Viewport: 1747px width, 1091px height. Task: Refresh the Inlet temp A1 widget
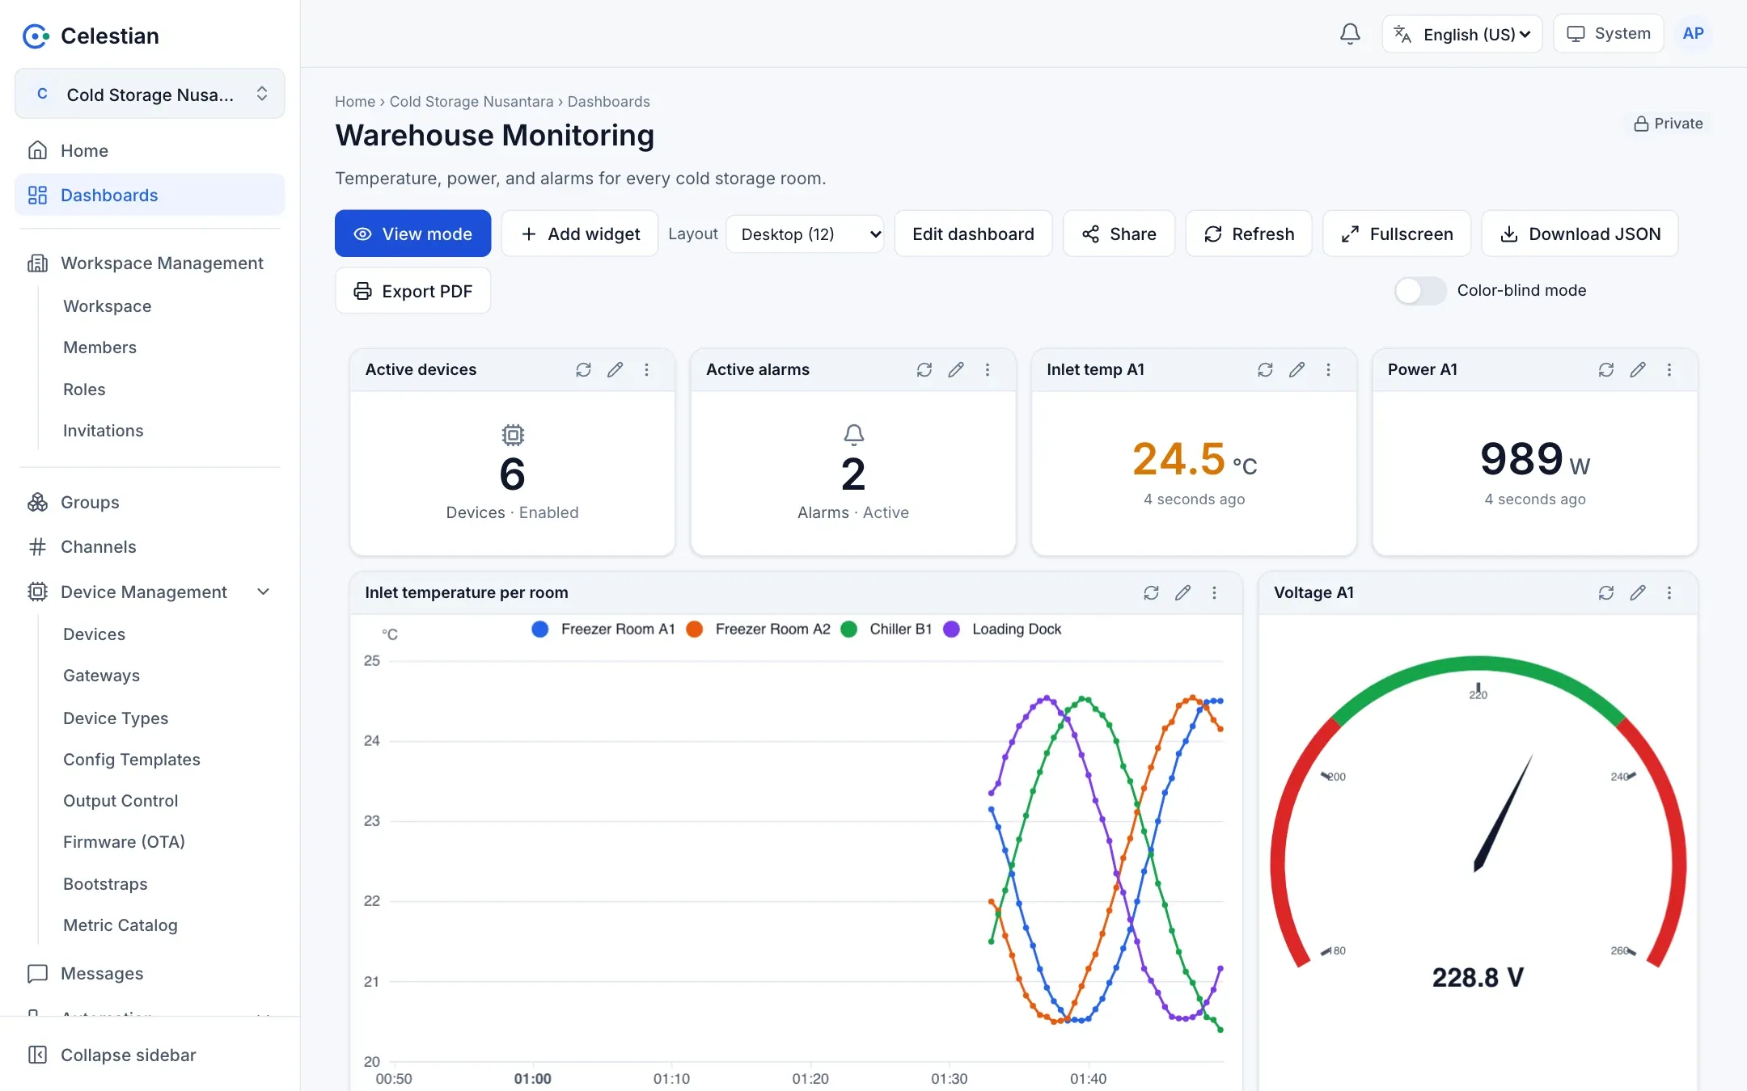pyautogui.click(x=1265, y=369)
